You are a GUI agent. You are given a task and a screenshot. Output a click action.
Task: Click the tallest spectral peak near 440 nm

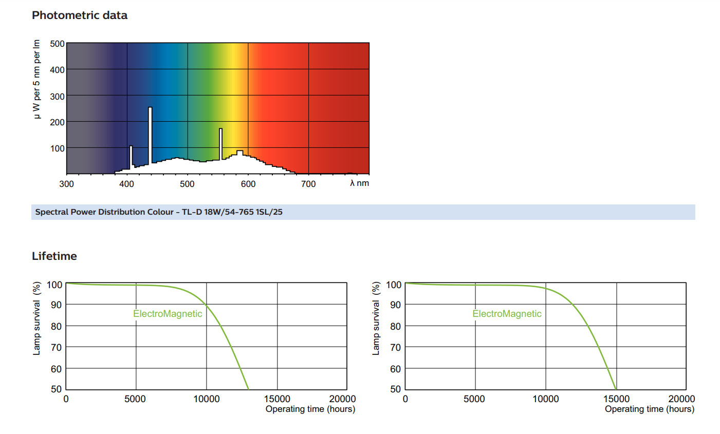tap(150, 134)
